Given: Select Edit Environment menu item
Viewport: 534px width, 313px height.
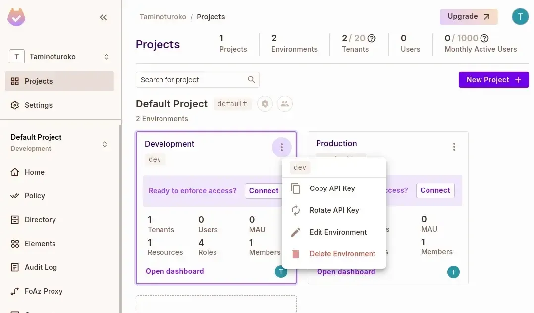Looking at the screenshot, I should tap(338, 232).
